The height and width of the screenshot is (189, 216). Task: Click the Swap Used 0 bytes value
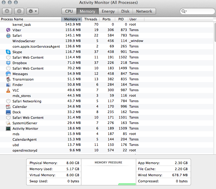pyautogui.click(x=73, y=181)
